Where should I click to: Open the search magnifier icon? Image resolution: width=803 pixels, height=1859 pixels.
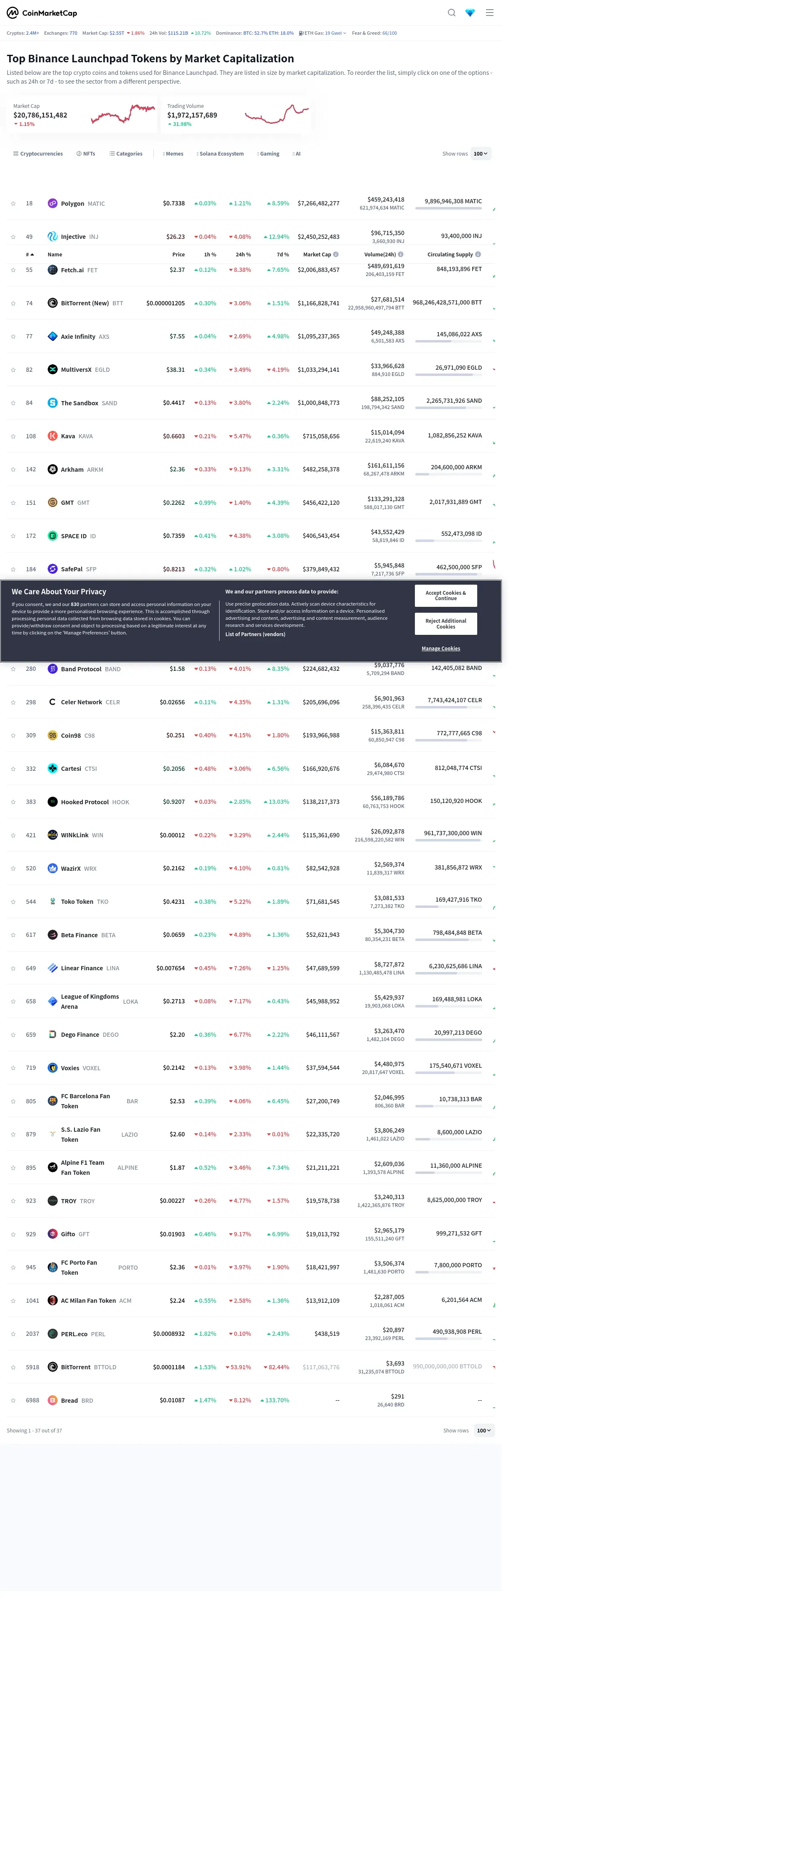[452, 13]
